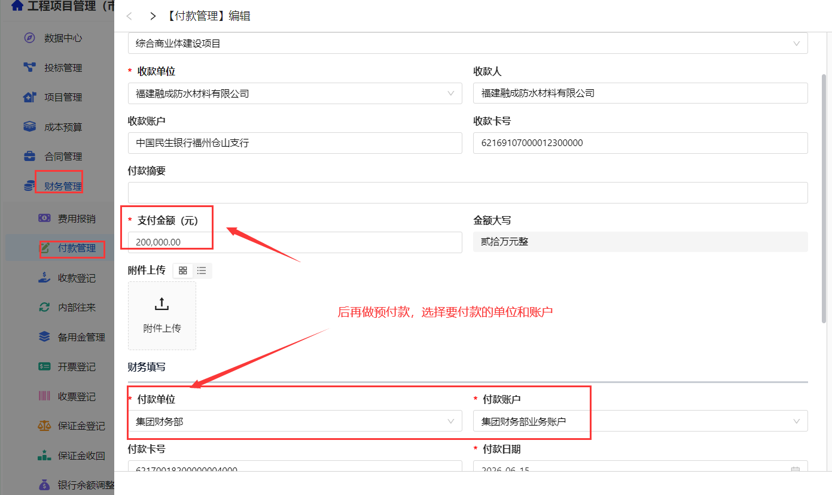
Task: Switch attachments to grid view
Action: (183, 271)
